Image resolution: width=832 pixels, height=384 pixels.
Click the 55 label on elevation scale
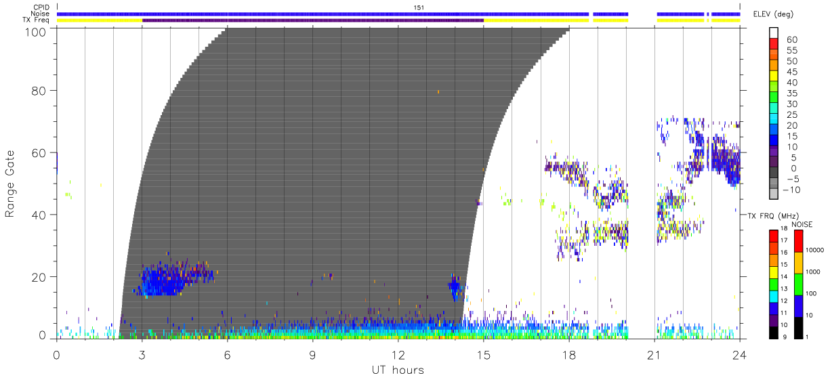click(791, 50)
